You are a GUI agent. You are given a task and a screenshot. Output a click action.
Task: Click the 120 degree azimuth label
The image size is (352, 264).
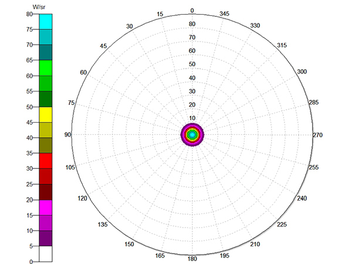click(x=82, y=198)
